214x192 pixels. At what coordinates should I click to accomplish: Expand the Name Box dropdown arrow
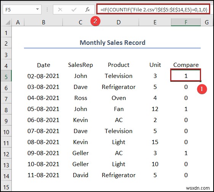(37, 9)
